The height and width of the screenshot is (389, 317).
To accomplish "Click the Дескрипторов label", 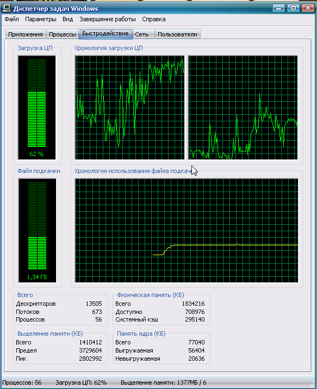I will pyautogui.click(x=36, y=304).
